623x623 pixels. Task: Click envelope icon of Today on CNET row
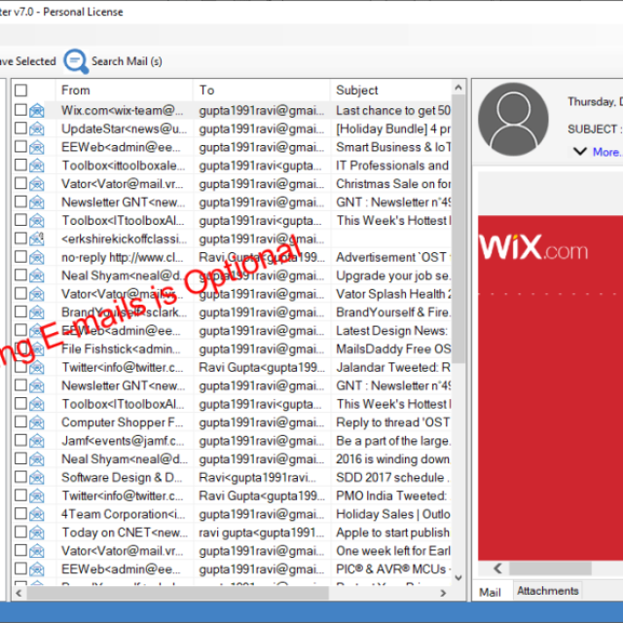(x=37, y=532)
